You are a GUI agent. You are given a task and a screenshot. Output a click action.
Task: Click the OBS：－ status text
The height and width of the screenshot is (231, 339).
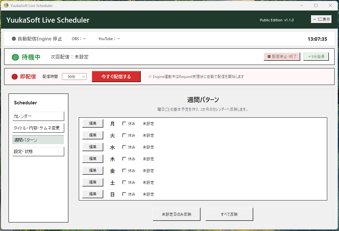pyautogui.click(x=79, y=39)
